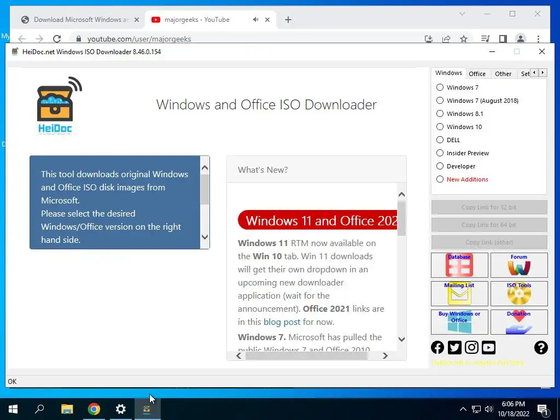560x420 pixels.
Task: Bookmark the page with Chrome star icon
Action: [x=464, y=39]
